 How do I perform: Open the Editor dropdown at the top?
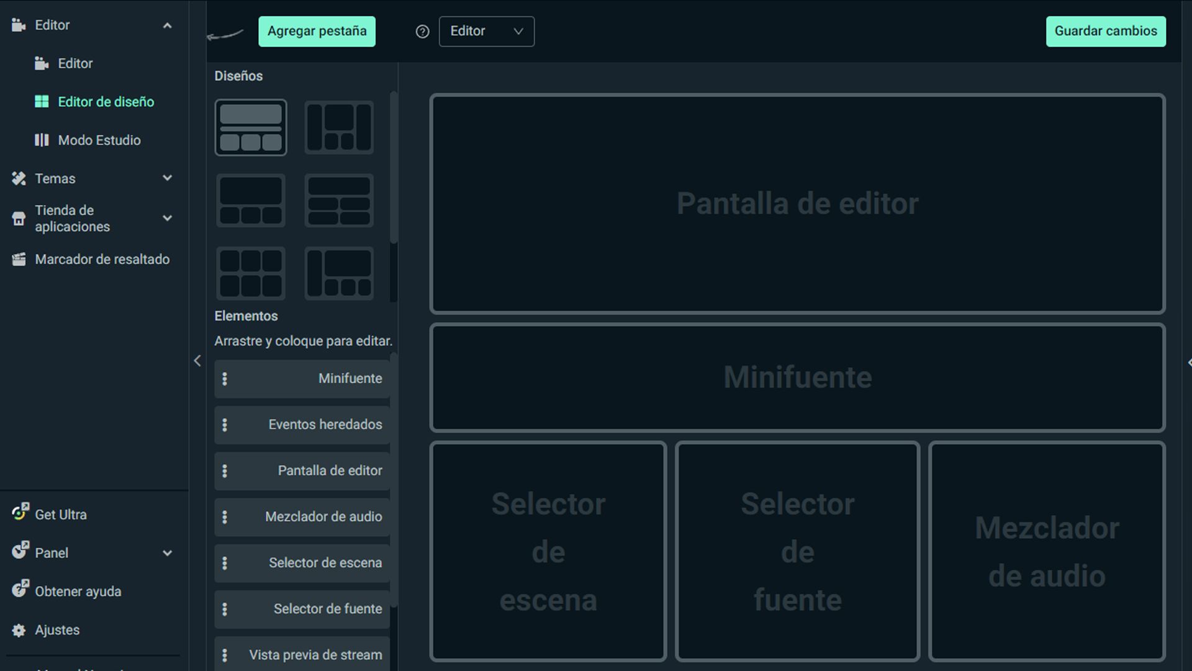coord(487,31)
